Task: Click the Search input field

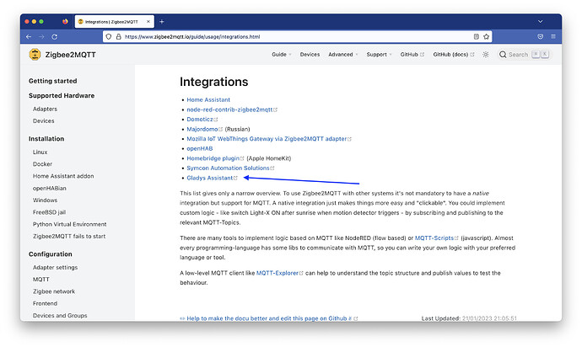Action: (525, 55)
